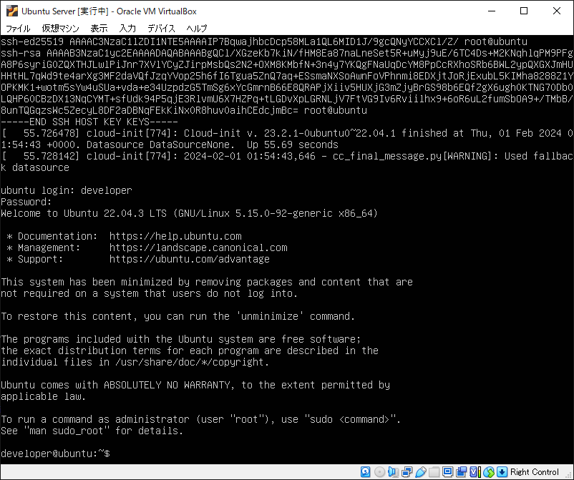Click the "applicable law." line
574x480 pixels.
coord(43,396)
